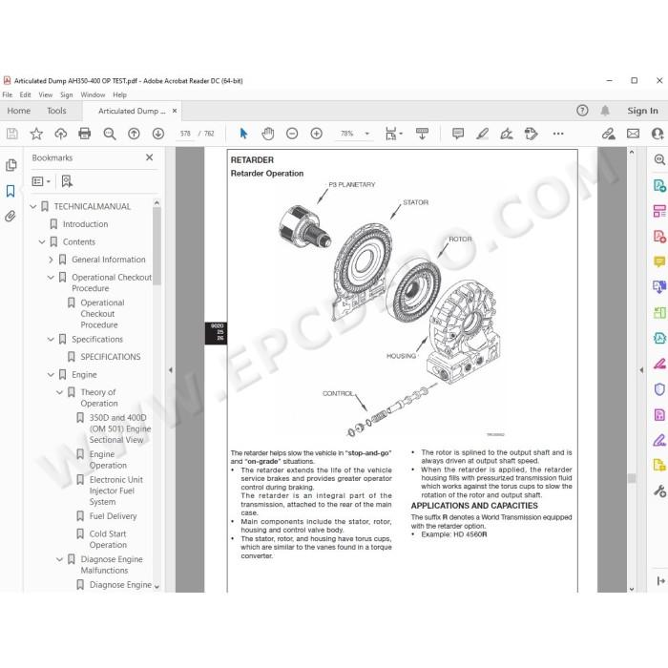Click the Sign In button
Image resolution: width=668 pixels, height=668 pixels.
[x=642, y=111]
